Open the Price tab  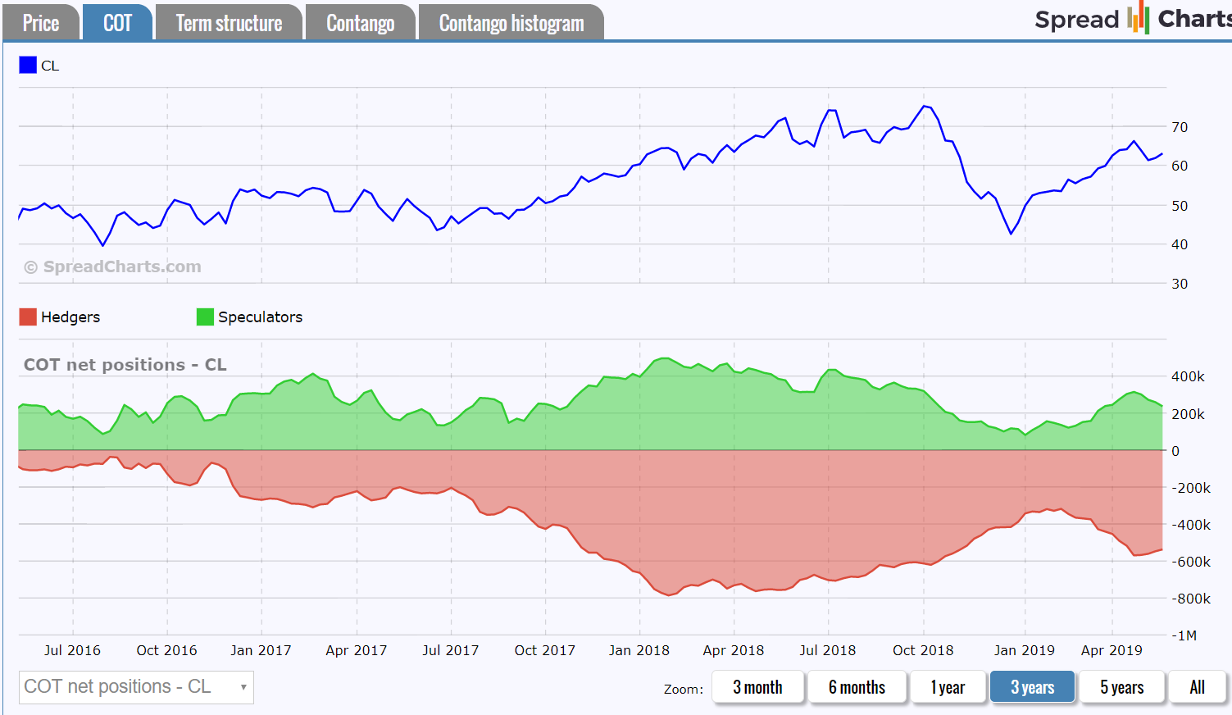tap(41, 23)
